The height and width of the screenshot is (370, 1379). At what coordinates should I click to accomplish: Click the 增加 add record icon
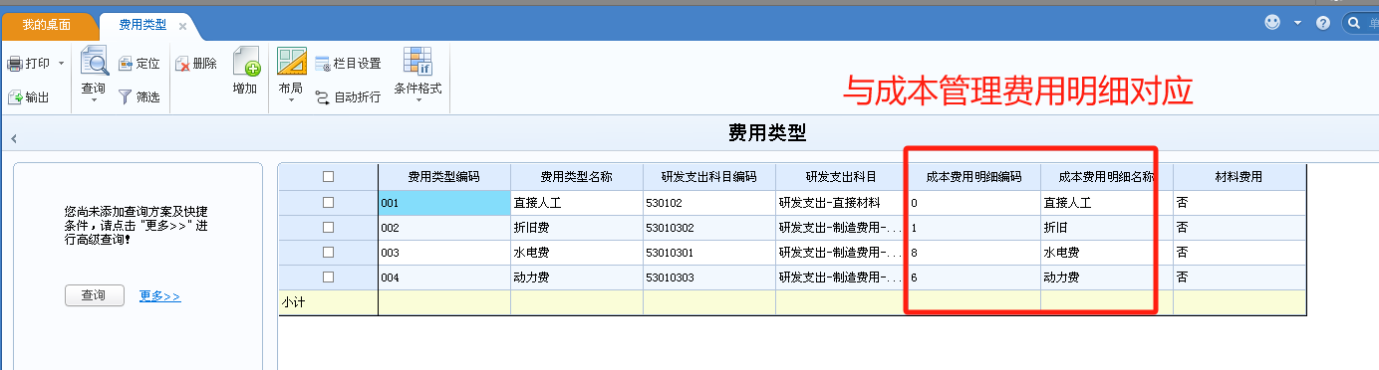click(x=245, y=63)
